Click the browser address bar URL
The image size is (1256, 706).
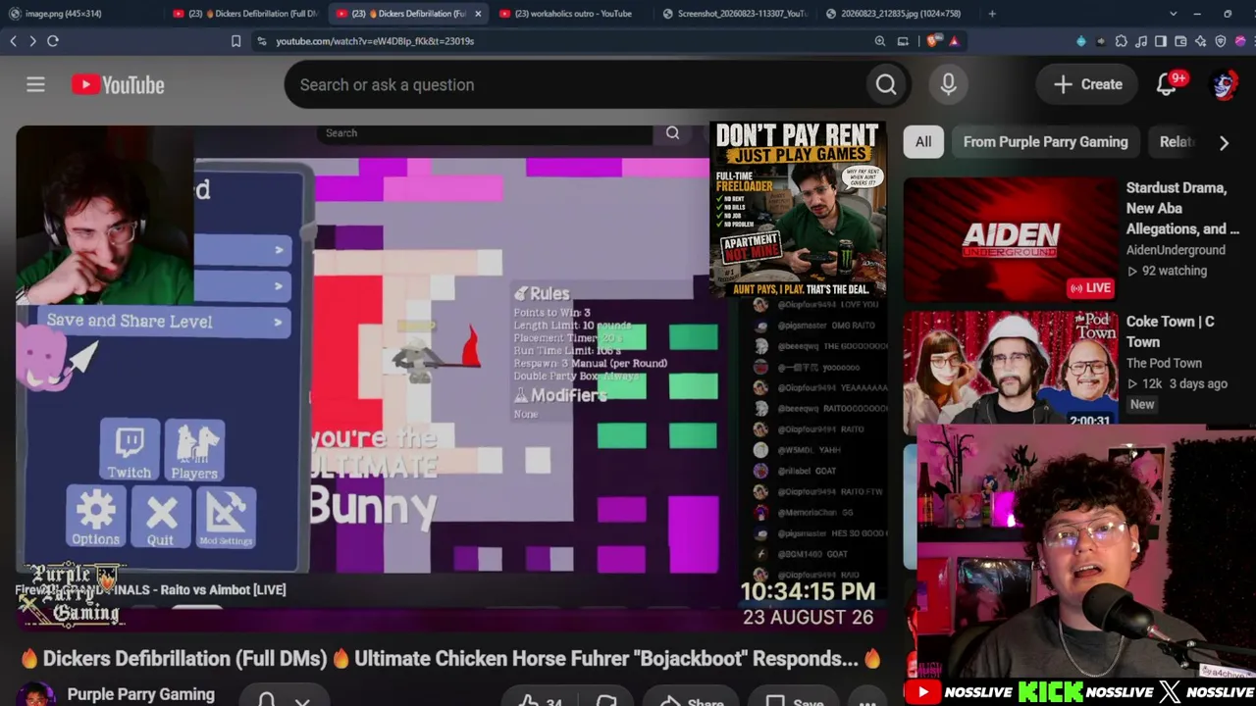[375, 41]
